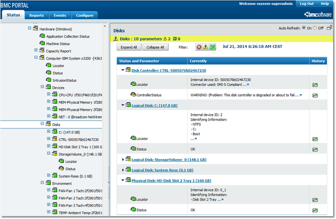Click the Log Out button
This screenshot has width=336, height=219.
click(306, 4)
